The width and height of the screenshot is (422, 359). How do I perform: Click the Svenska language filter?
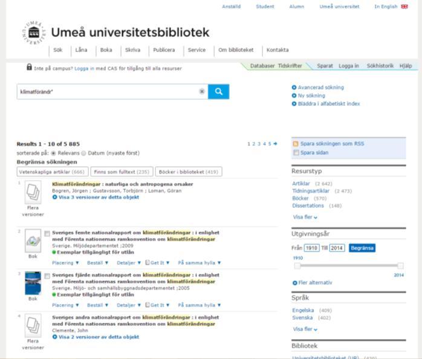point(302,317)
